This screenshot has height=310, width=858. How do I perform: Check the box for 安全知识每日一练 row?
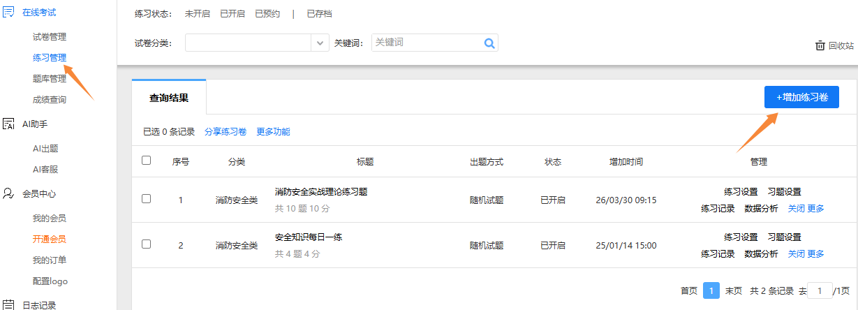(x=147, y=244)
